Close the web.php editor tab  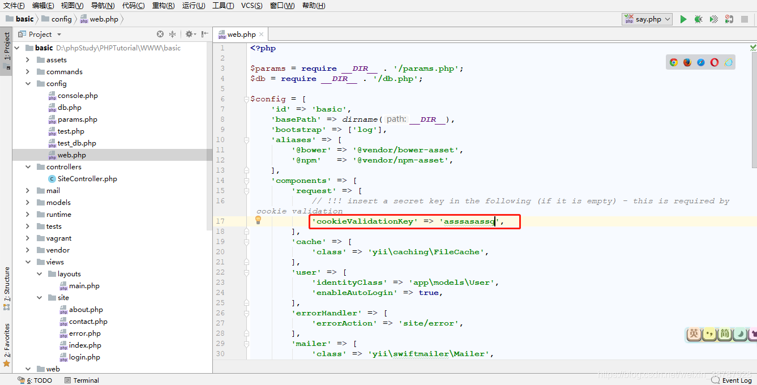tap(262, 35)
